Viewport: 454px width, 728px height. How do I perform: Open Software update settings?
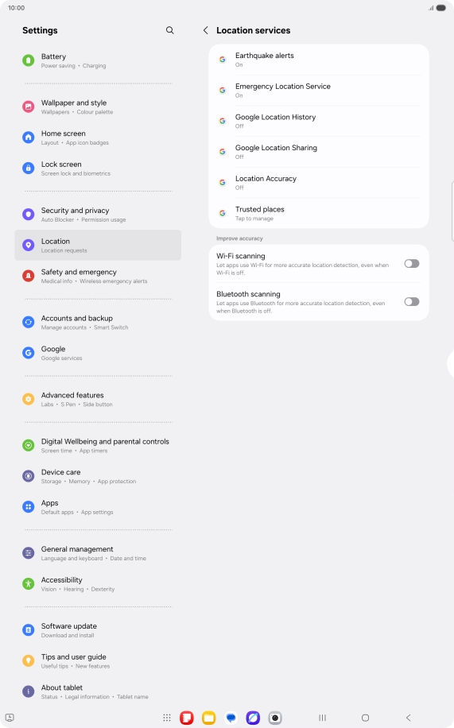[x=98, y=630]
